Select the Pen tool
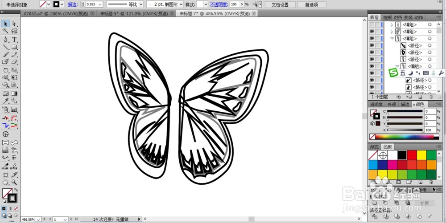 (5, 40)
